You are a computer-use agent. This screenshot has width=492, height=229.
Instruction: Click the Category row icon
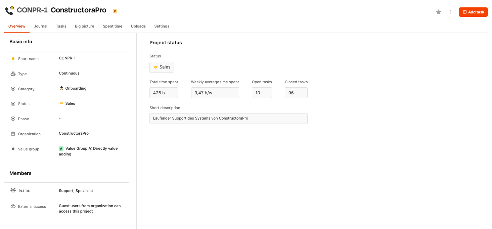13,89
